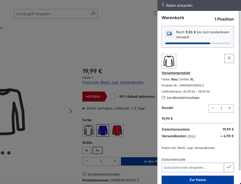Screen dimensions: 241x184
Task: Increase cart Anzahl with plus button
Action: [x=229, y=108]
